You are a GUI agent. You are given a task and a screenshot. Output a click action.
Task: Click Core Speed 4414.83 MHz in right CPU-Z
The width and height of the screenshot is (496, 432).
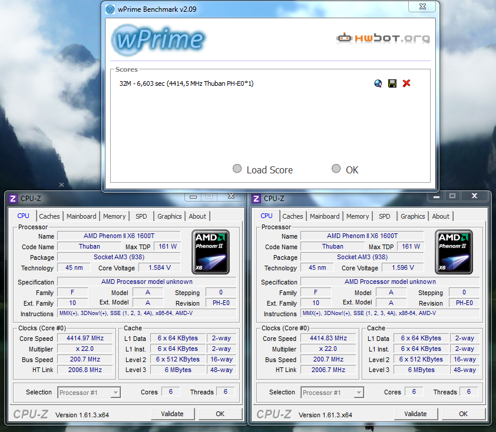tap(328, 339)
